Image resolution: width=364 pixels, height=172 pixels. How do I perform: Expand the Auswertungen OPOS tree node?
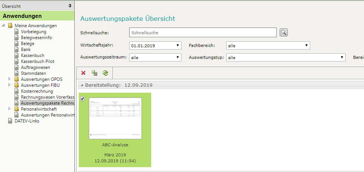[9, 79]
